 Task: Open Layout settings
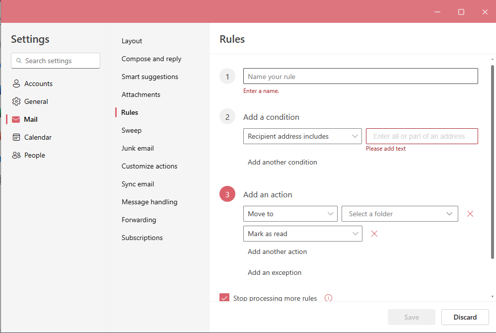pyautogui.click(x=132, y=41)
